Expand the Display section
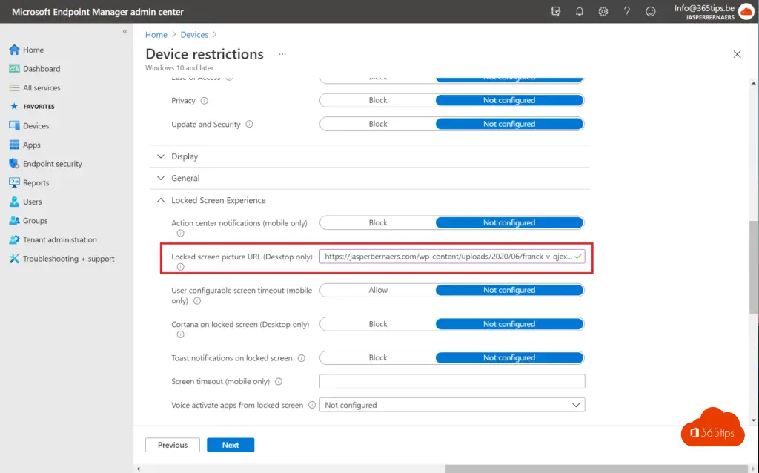Screen dimensions: 759x473 185,156
